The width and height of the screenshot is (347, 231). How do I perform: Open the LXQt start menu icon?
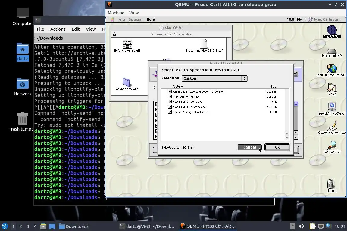click(5, 226)
